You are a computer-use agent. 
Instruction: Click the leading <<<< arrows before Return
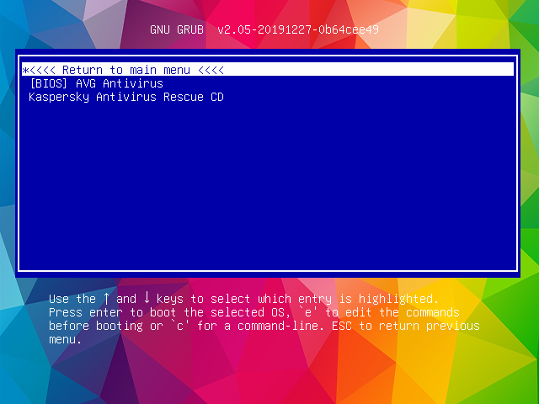pyautogui.click(x=42, y=70)
